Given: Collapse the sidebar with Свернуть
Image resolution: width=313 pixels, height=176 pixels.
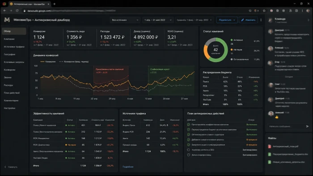Looking at the screenshot, I should [11, 167].
